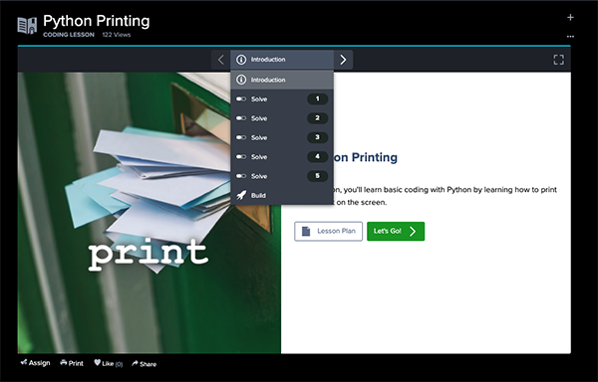This screenshot has height=382, width=598.
Task: Open the three-dots more options menu
Action: click(x=570, y=37)
